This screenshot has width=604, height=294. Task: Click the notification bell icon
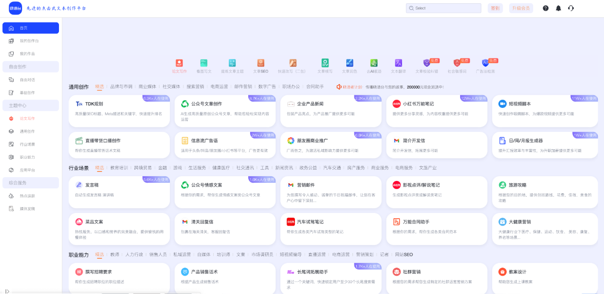point(558,8)
